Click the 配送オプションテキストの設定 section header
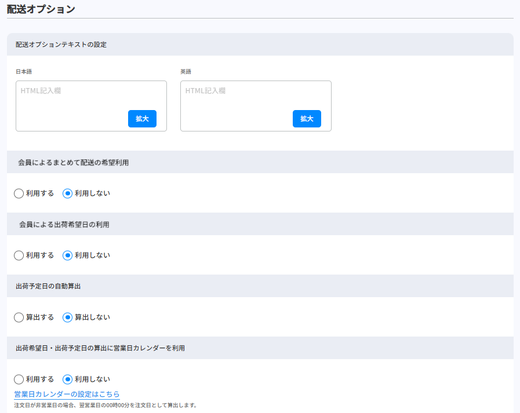Image resolution: width=520 pixels, height=413 pixels. coord(61,45)
